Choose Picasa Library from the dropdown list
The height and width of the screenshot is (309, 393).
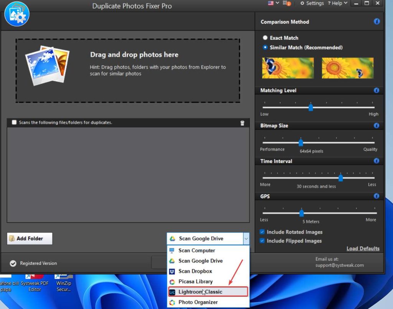pyautogui.click(x=208, y=281)
